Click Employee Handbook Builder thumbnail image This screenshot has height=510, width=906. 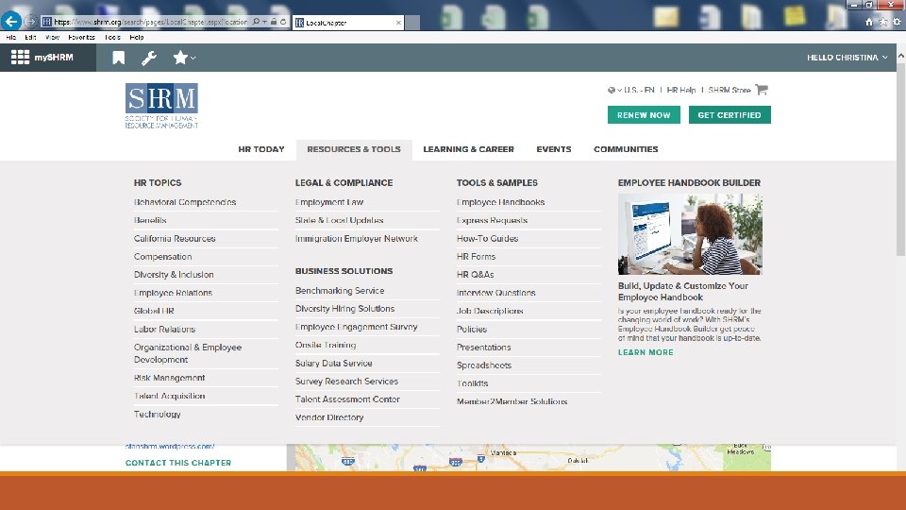[x=690, y=234]
